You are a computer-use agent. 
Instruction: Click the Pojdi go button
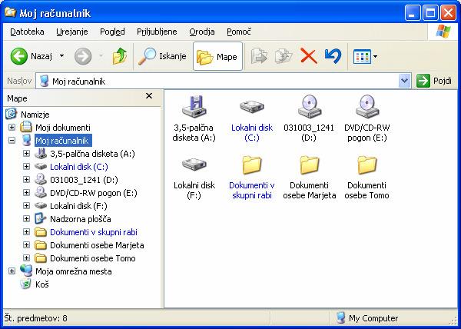click(x=435, y=81)
